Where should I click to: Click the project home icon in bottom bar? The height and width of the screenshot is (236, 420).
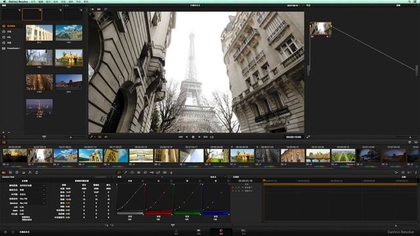(5, 232)
